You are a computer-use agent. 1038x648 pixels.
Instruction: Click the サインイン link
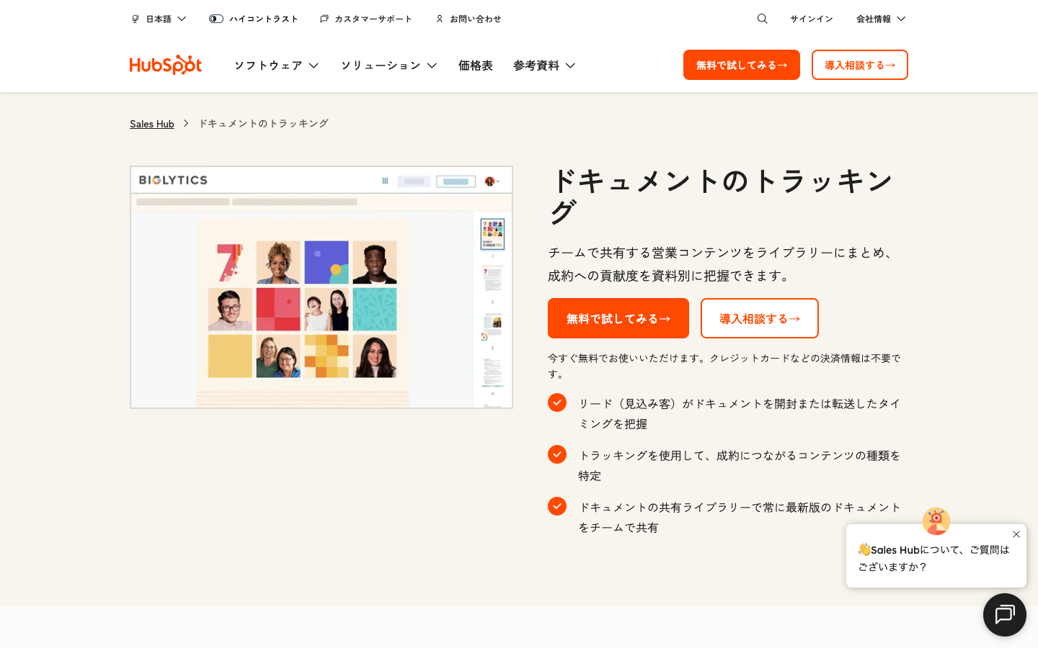click(811, 19)
